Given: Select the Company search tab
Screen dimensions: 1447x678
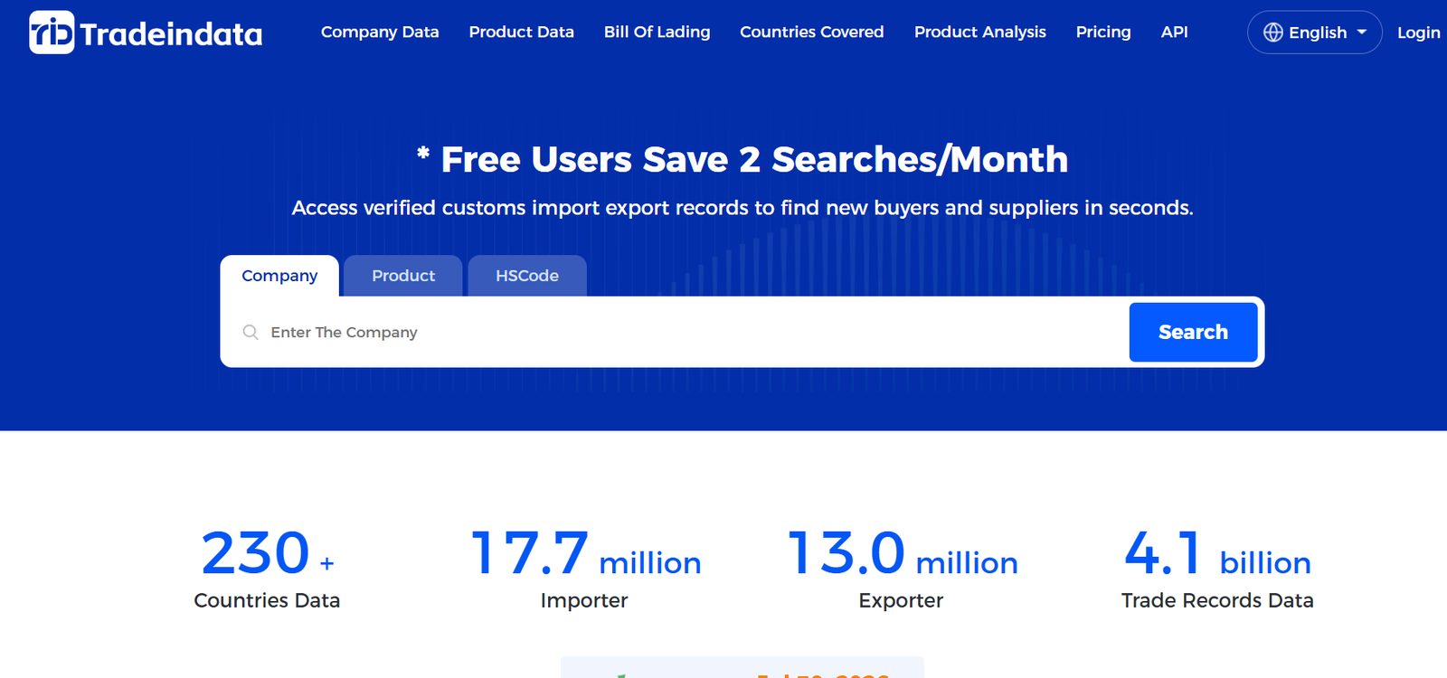Looking at the screenshot, I should pyautogui.click(x=279, y=276).
